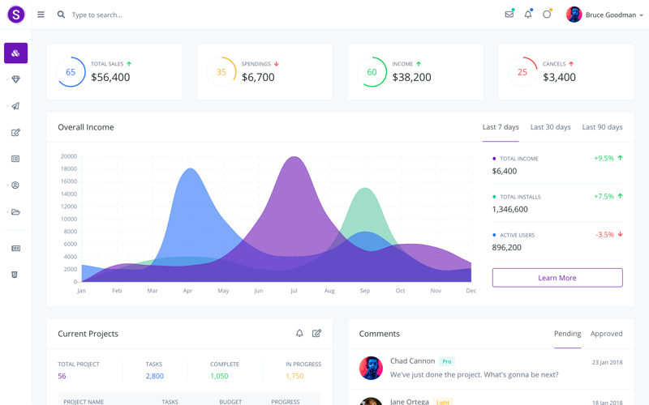Open the mail envelope notifications
The height and width of the screenshot is (405, 649).
[509, 15]
